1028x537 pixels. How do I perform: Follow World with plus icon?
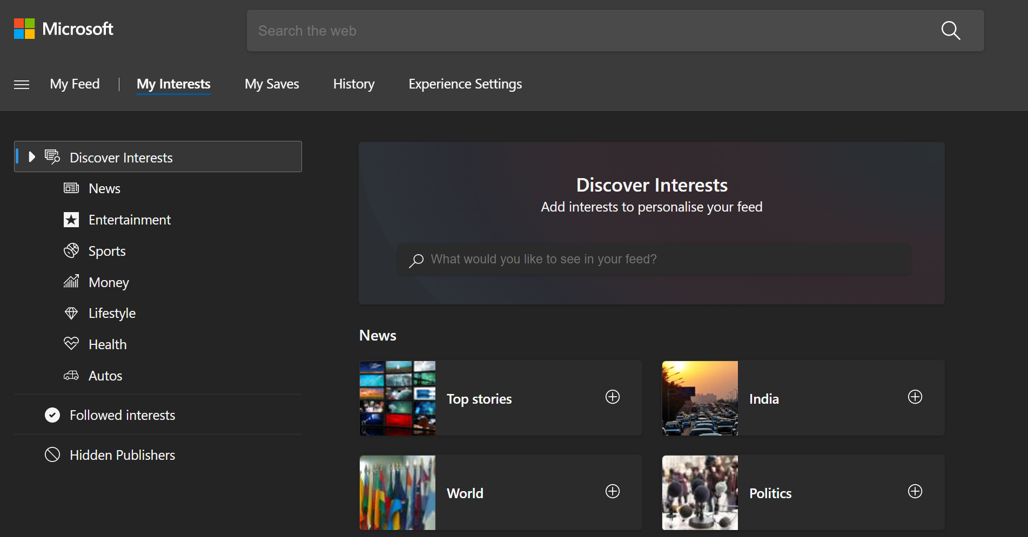pos(613,491)
